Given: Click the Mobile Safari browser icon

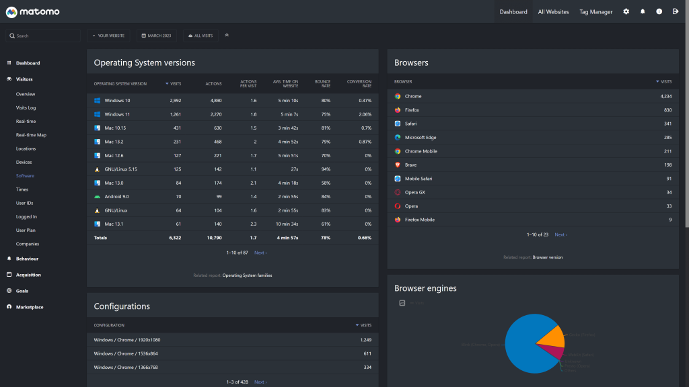Looking at the screenshot, I should (398, 179).
